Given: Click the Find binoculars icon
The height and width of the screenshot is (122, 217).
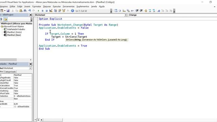Looking at the screenshot, I should 25,11.
